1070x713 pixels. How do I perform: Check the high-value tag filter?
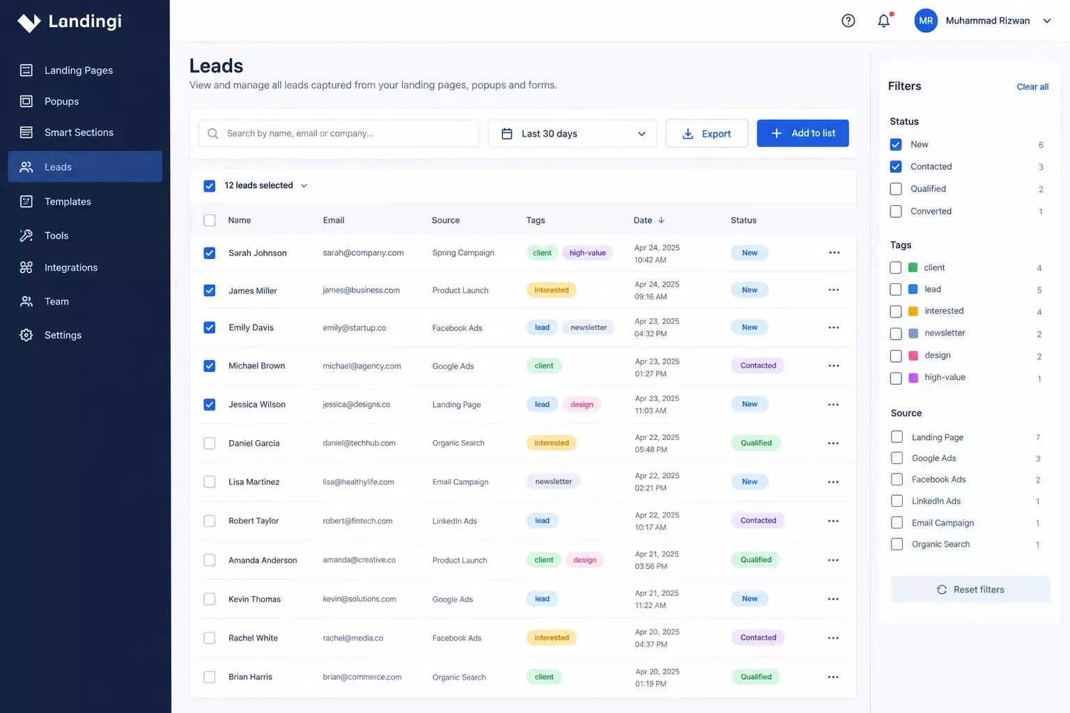click(896, 378)
